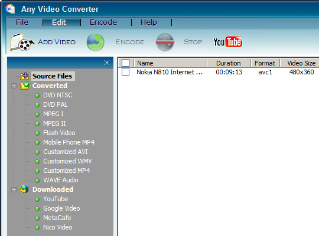Select YouTube under Downloaded
Viewport: 319px width, 236px height.
click(x=56, y=199)
